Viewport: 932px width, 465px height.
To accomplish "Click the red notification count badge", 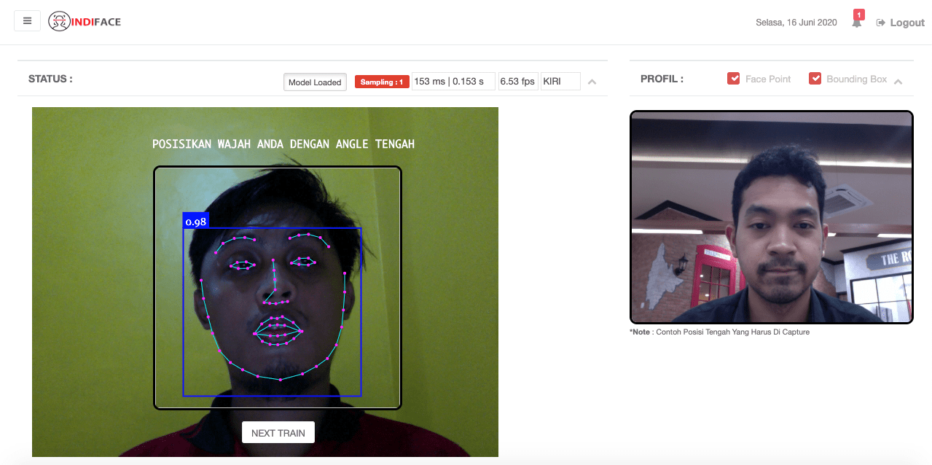I will 859,14.
